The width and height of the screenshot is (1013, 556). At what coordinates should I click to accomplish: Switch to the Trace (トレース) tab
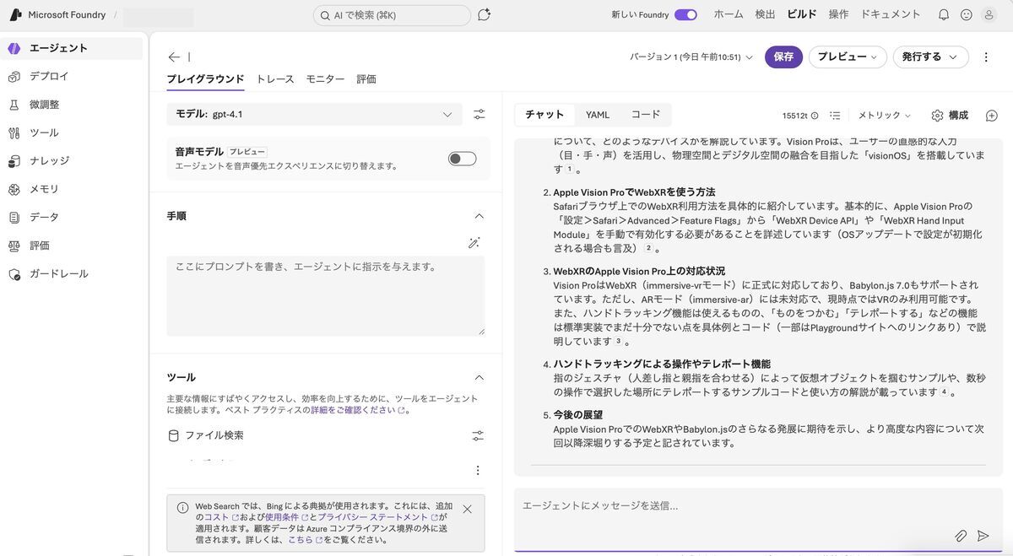[x=275, y=79]
